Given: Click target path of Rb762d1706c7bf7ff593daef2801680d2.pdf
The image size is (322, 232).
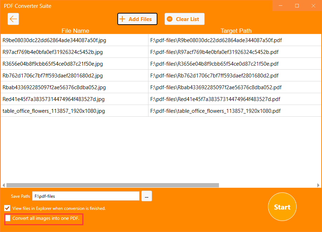Looking at the screenshot, I should click(214, 76).
